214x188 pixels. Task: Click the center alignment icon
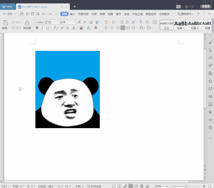pos(112,28)
